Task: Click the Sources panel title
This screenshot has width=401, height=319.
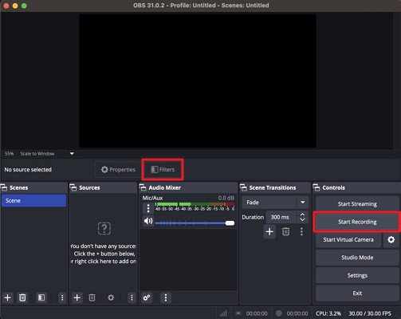Action: 89,187
